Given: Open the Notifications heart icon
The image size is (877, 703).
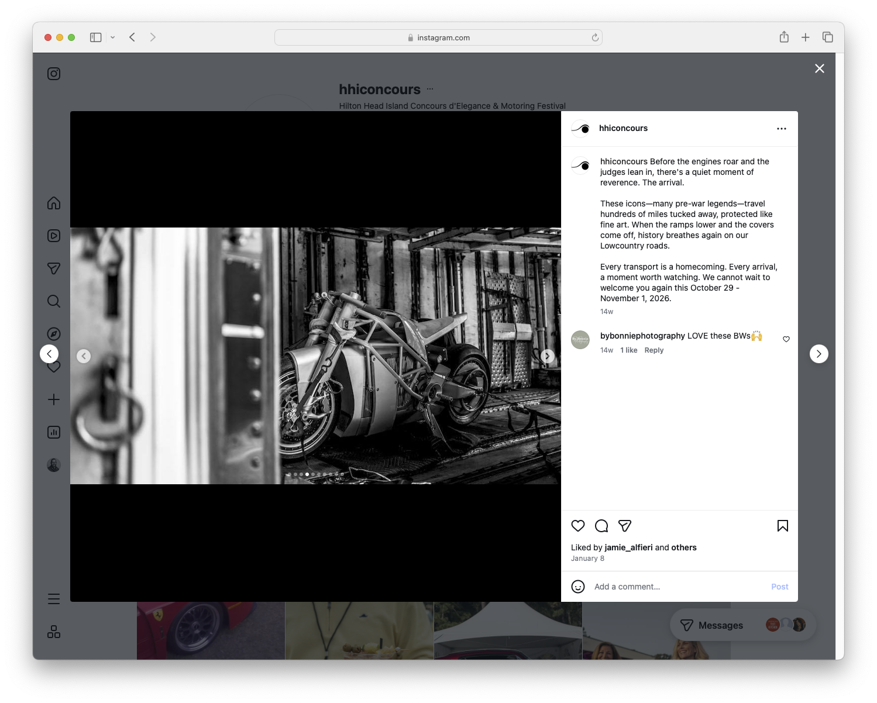Looking at the screenshot, I should (54, 367).
